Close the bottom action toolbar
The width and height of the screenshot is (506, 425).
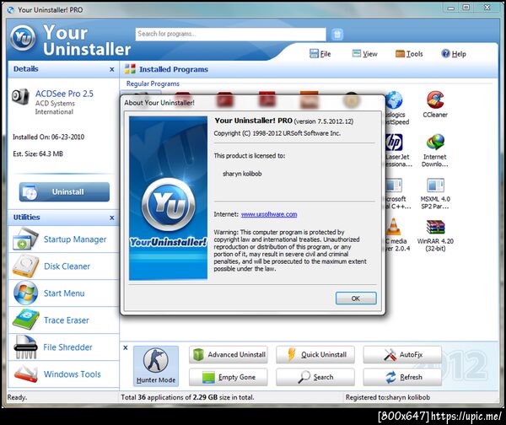[126, 347]
